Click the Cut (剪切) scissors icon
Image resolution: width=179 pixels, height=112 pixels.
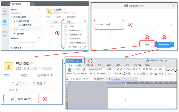click(75, 69)
